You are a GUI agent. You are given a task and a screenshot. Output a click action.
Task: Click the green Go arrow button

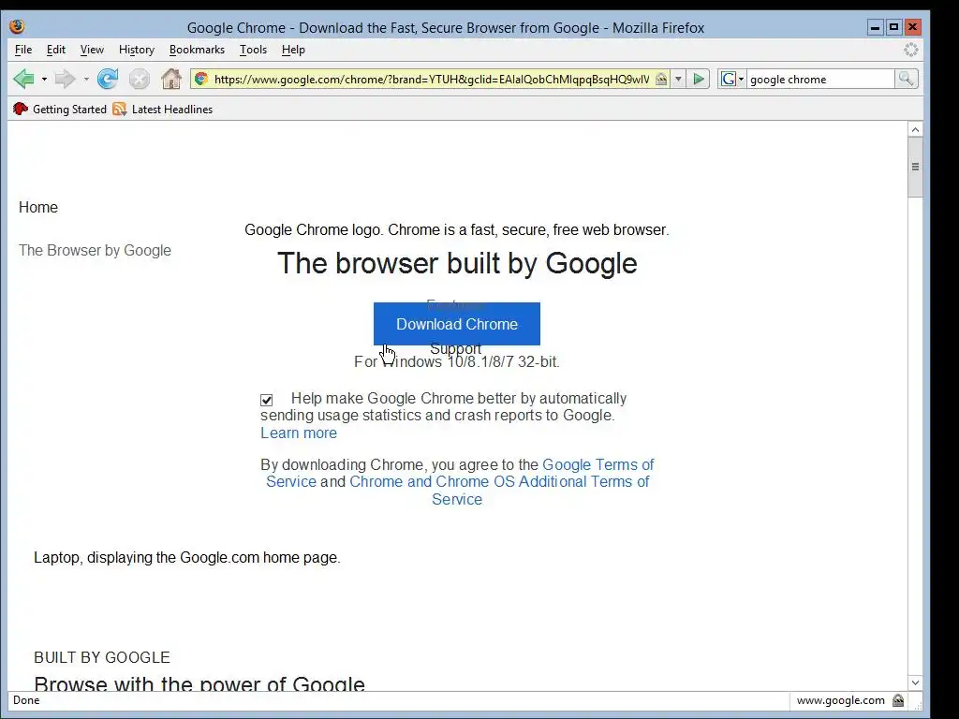click(x=699, y=79)
